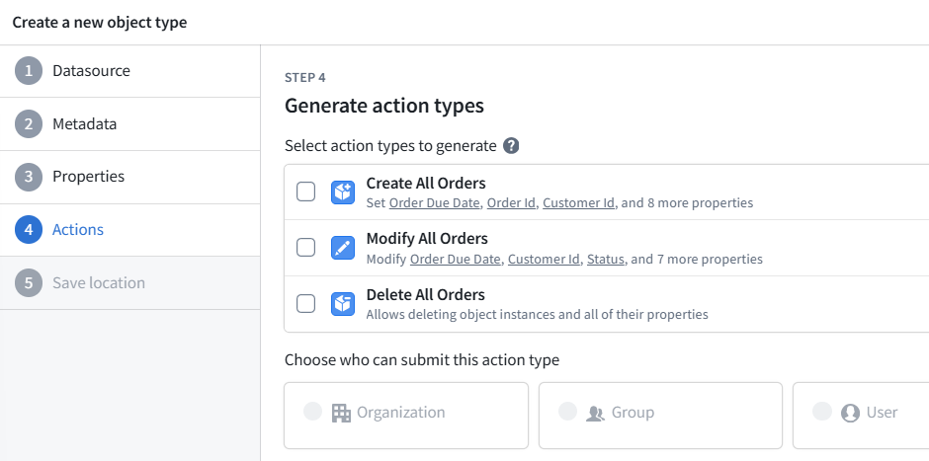
Task: Click the Status link under Modify All Orders
Action: (x=606, y=260)
